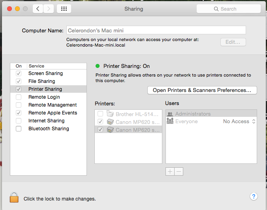267x210 pixels.
Task: Select File Sharing service row
Action: 48,81
